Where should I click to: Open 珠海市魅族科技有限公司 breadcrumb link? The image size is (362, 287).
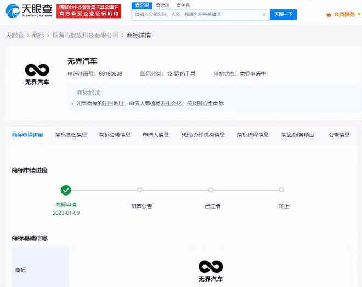click(86, 35)
